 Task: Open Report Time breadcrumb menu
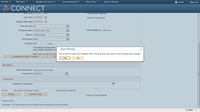pos(92,2)
